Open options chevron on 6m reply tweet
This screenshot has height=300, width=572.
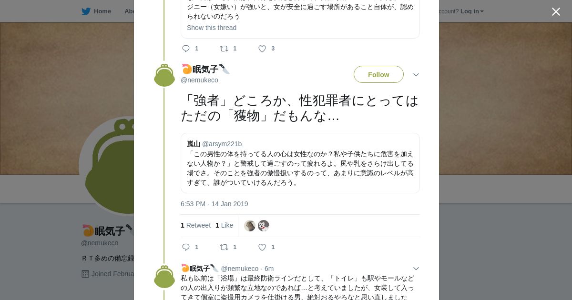tap(416, 269)
